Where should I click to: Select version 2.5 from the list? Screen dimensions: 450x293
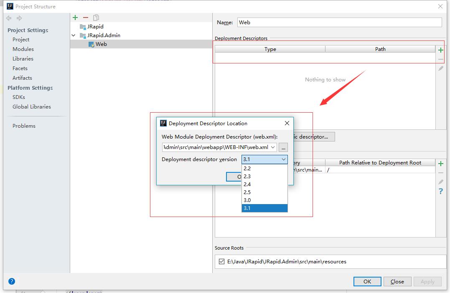point(247,192)
